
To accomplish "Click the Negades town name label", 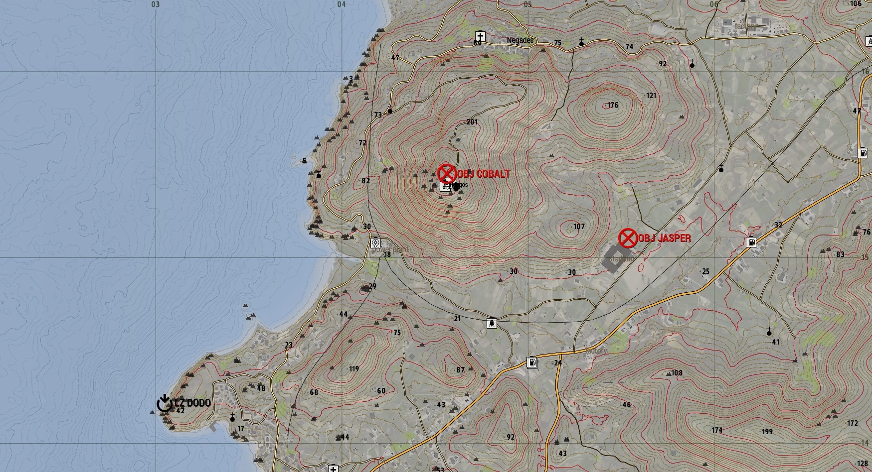I will 520,40.
